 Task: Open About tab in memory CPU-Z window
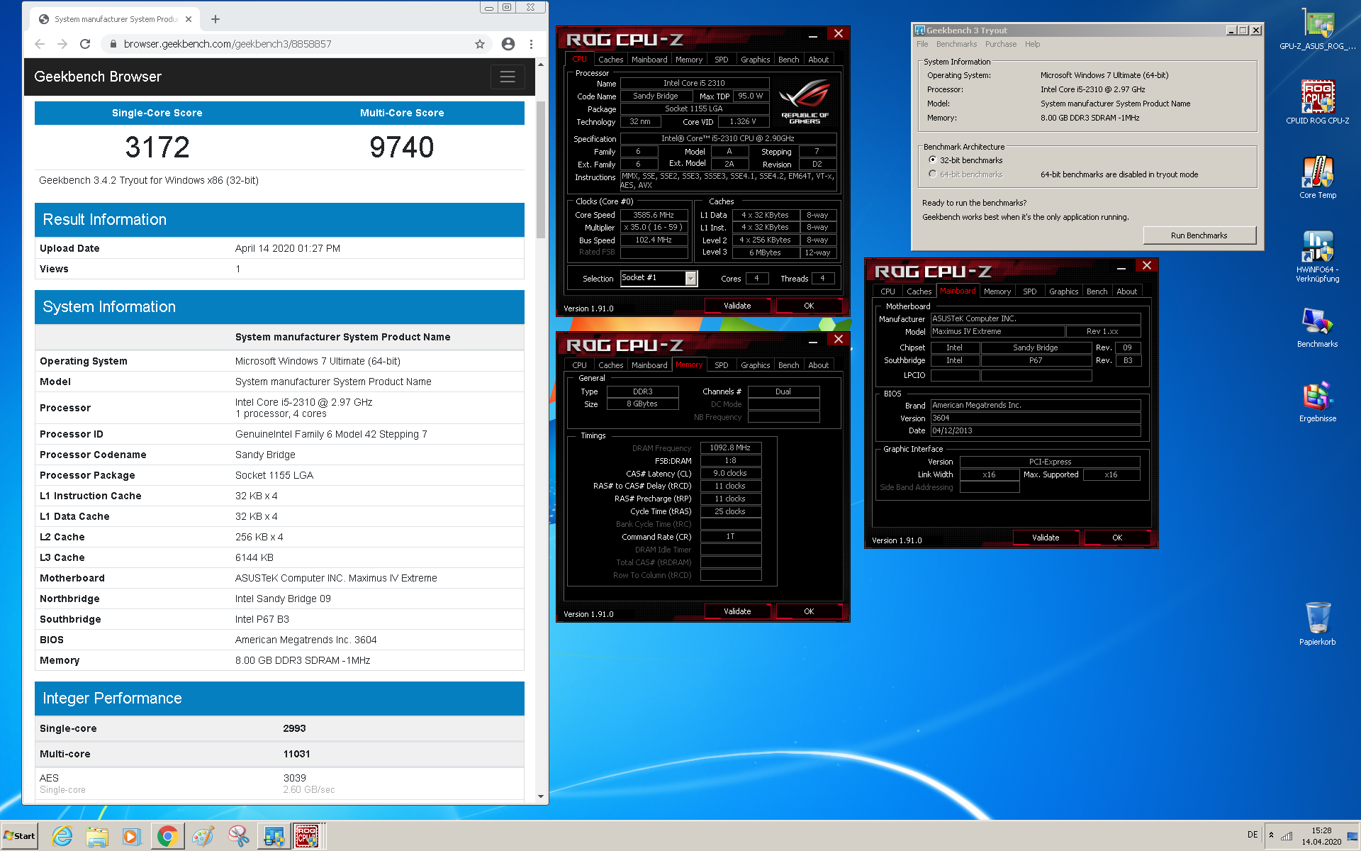[x=819, y=365]
